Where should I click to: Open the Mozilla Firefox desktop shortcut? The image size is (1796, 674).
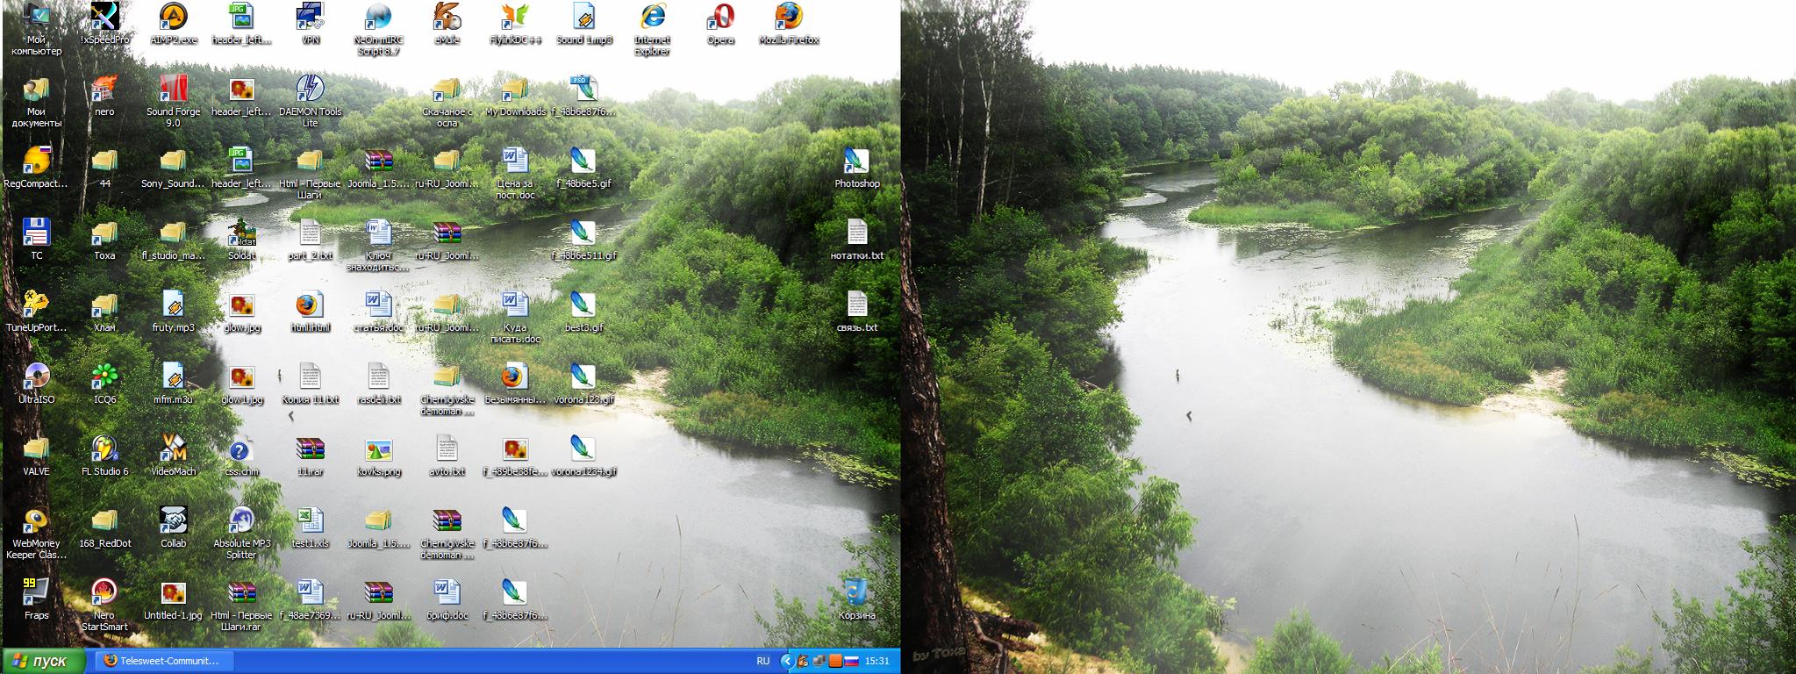click(x=788, y=18)
